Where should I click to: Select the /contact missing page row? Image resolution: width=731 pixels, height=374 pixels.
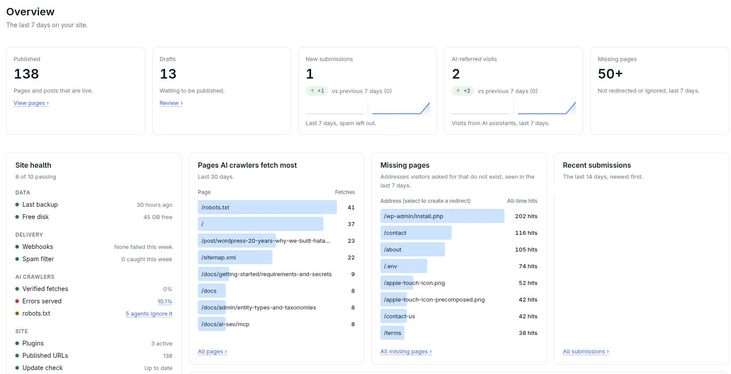pos(459,233)
